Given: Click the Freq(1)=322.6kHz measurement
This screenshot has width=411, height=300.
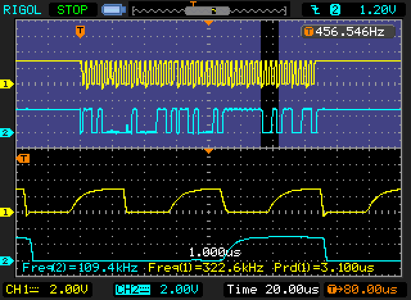Looking at the screenshot, I should point(205,267).
